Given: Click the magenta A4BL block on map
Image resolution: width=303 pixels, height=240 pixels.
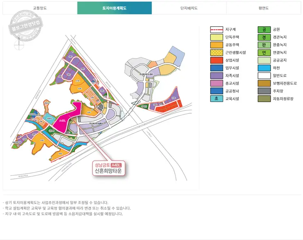Looking at the screenshot, I should click(65, 120).
